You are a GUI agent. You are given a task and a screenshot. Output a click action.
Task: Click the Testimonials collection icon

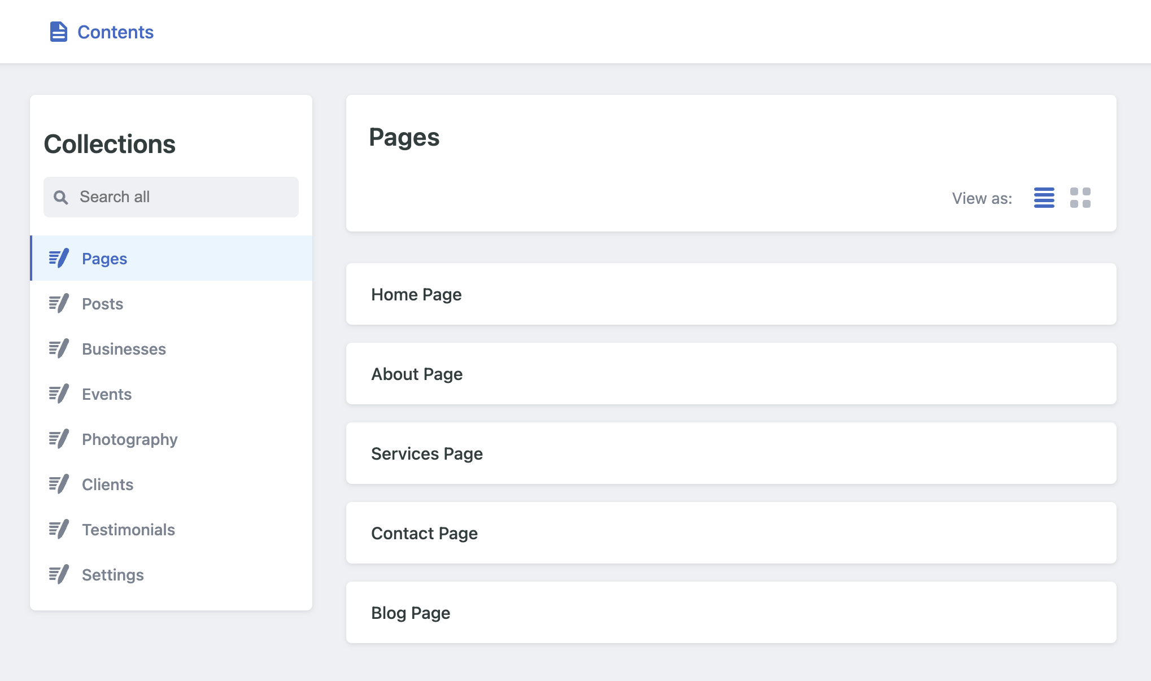[x=59, y=529]
